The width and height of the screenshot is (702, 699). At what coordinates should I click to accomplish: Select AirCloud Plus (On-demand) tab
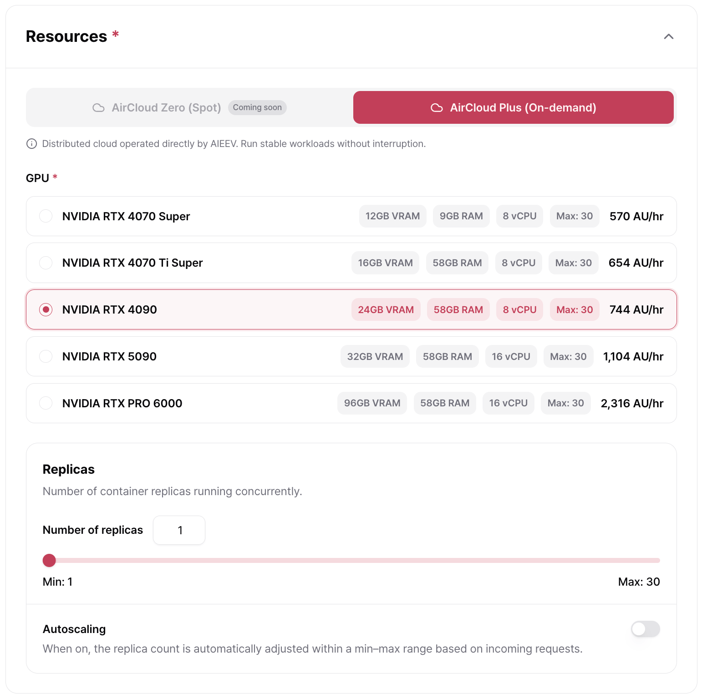click(x=513, y=107)
